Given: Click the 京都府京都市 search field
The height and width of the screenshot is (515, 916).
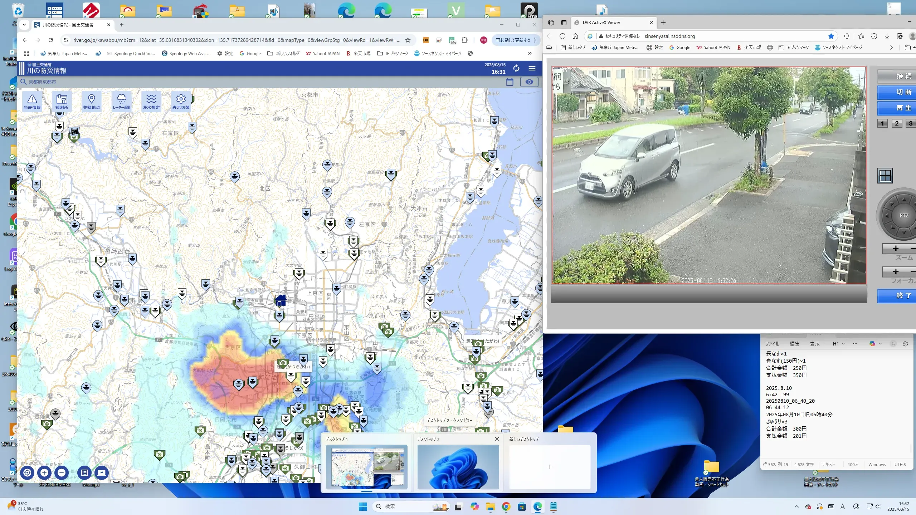Looking at the screenshot, I should 42,82.
